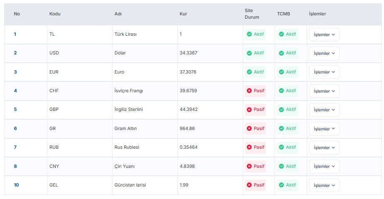Click row number 1 link

pyautogui.click(x=15, y=34)
